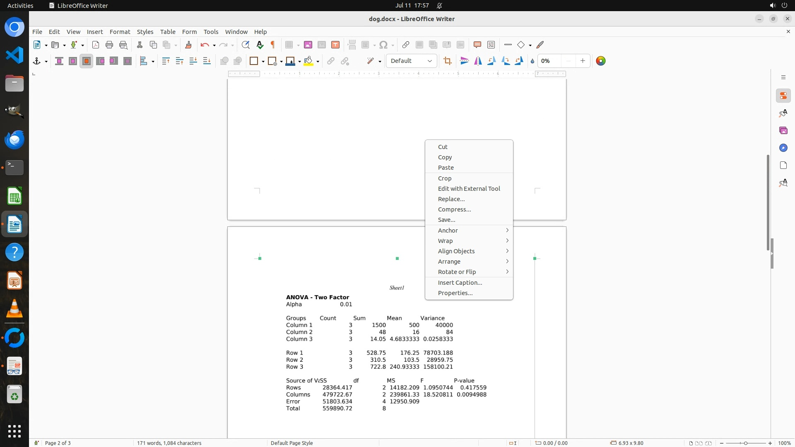The height and width of the screenshot is (447, 795).
Task: Toggle formatting marks pilcrow icon
Action: [x=273, y=45]
